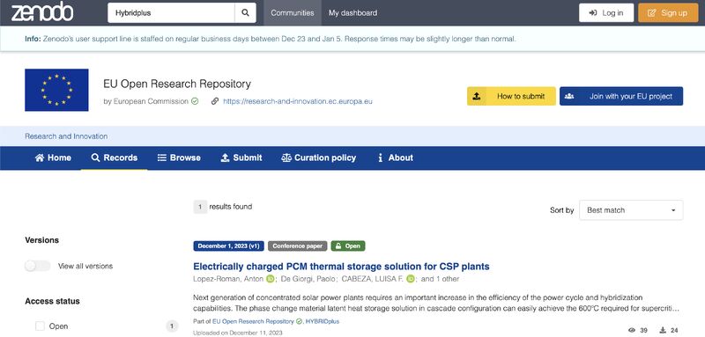Click the Zenodo logo
Screen dimensions: 705x337
click(41, 12)
